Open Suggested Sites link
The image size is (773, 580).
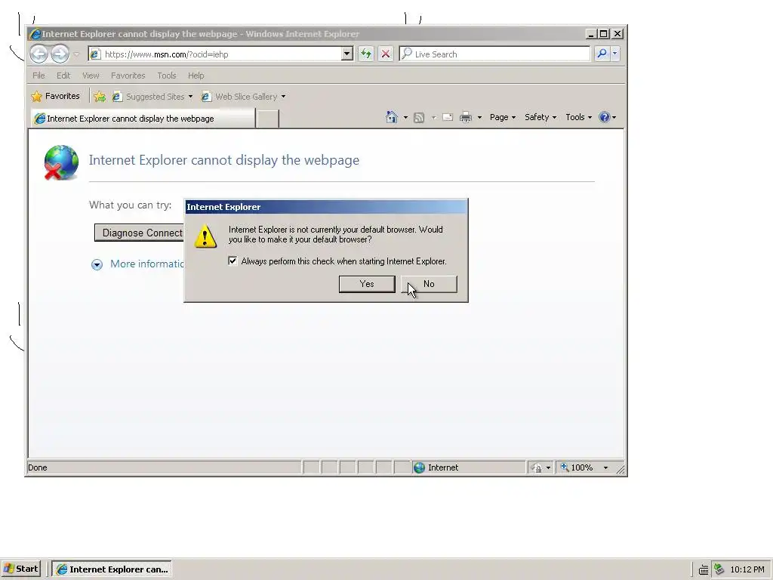(155, 97)
